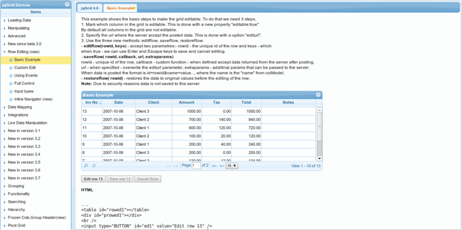The height and width of the screenshot is (230, 462).
Task: Sort grid by Tax column header
Action: click(217, 103)
